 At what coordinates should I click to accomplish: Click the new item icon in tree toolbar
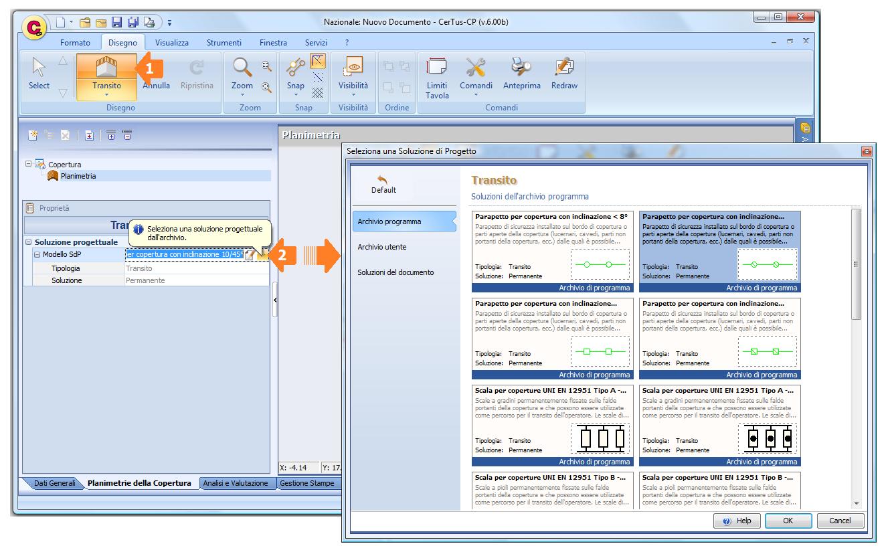(x=33, y=135)
